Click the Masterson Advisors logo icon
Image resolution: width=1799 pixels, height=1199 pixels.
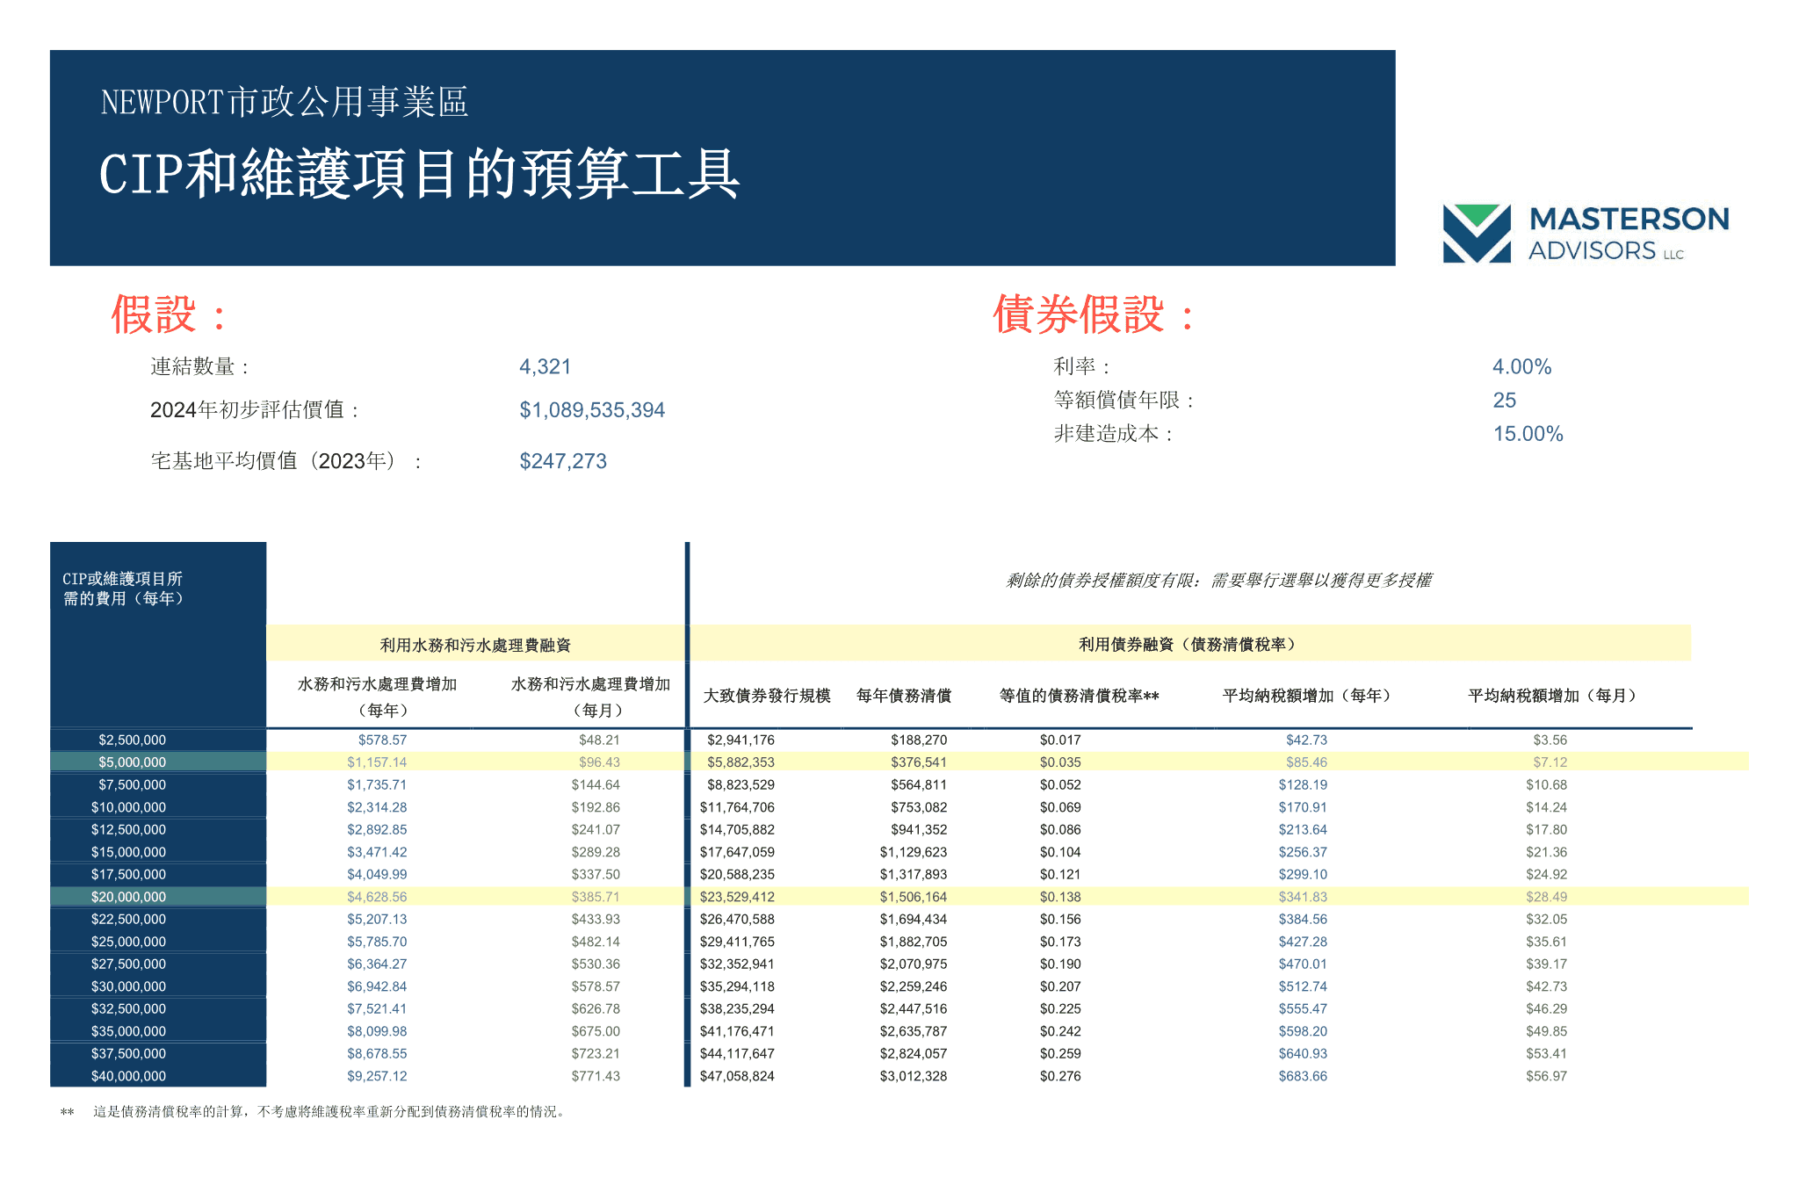tap(1476, 234)
